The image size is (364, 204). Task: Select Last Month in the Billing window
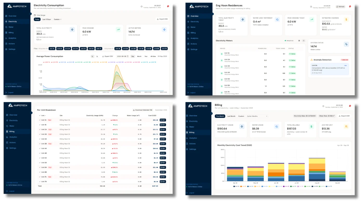point(231,116)
